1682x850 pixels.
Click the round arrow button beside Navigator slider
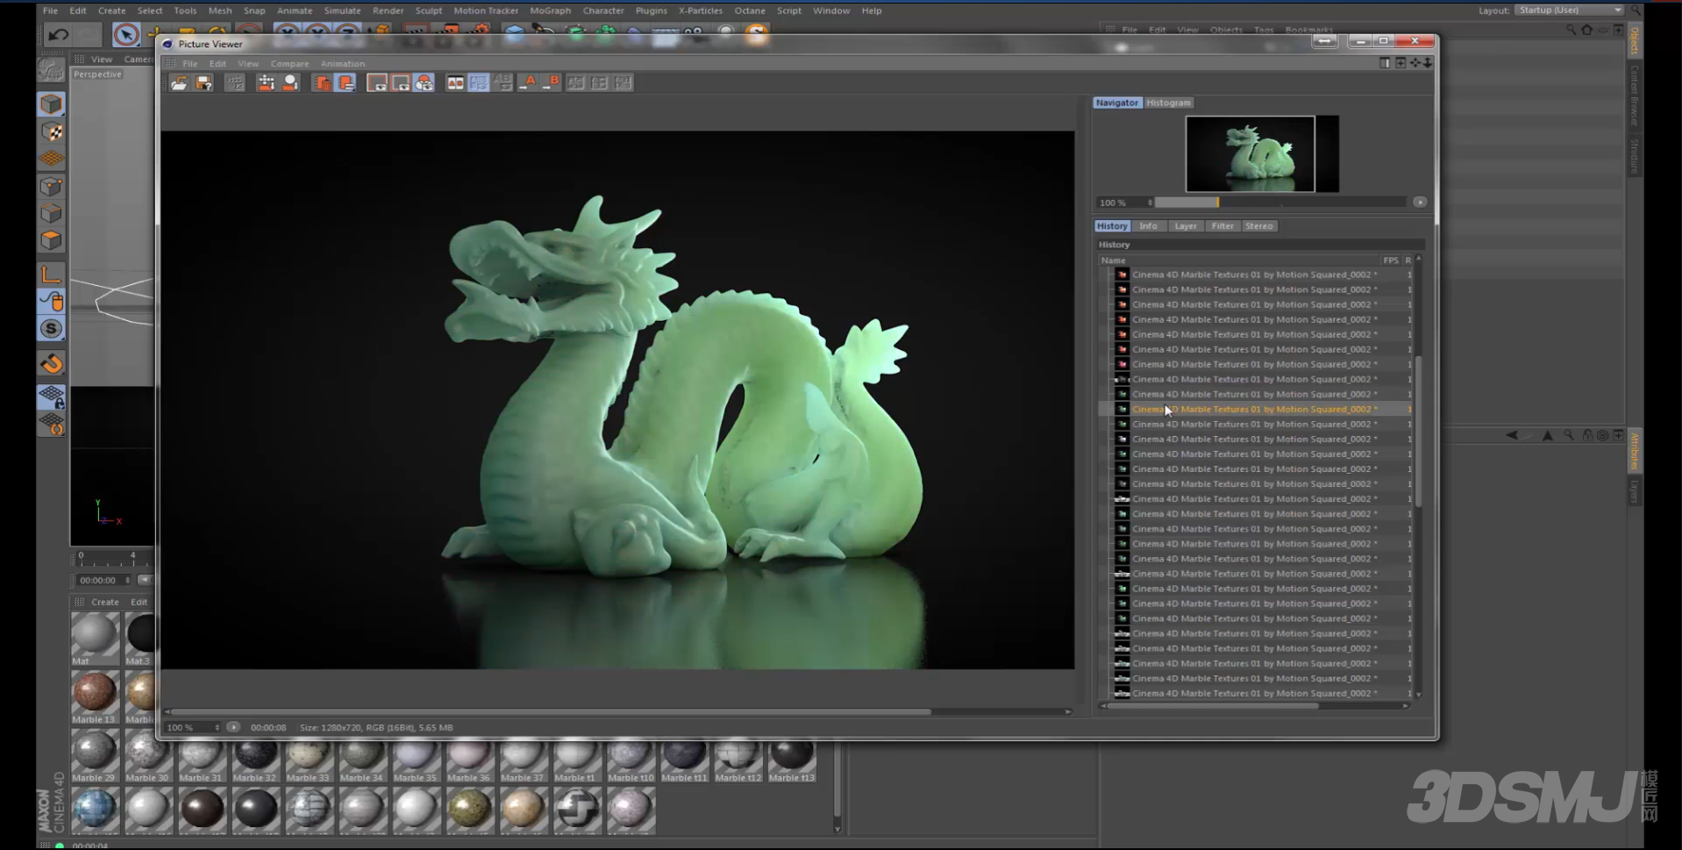[x=1420, y=203]
